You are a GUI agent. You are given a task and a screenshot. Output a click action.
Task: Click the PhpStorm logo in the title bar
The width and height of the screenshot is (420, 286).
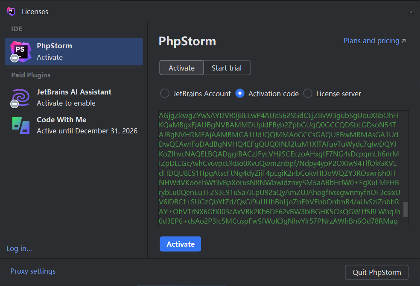click(x=11, y=12)
